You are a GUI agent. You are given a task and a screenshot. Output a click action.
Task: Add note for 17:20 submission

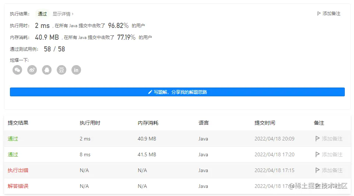tap(329, 154)
